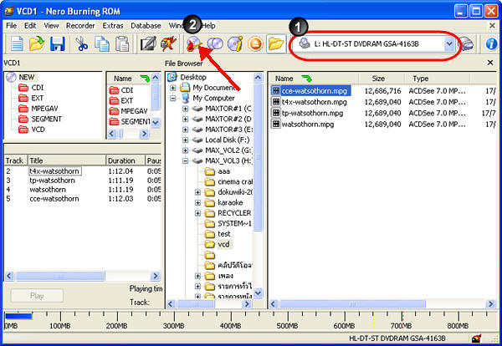The height and width of the screenshot is (346, 502).
Task: Start Copy Disc double disc icon
Action: [215, 43]
